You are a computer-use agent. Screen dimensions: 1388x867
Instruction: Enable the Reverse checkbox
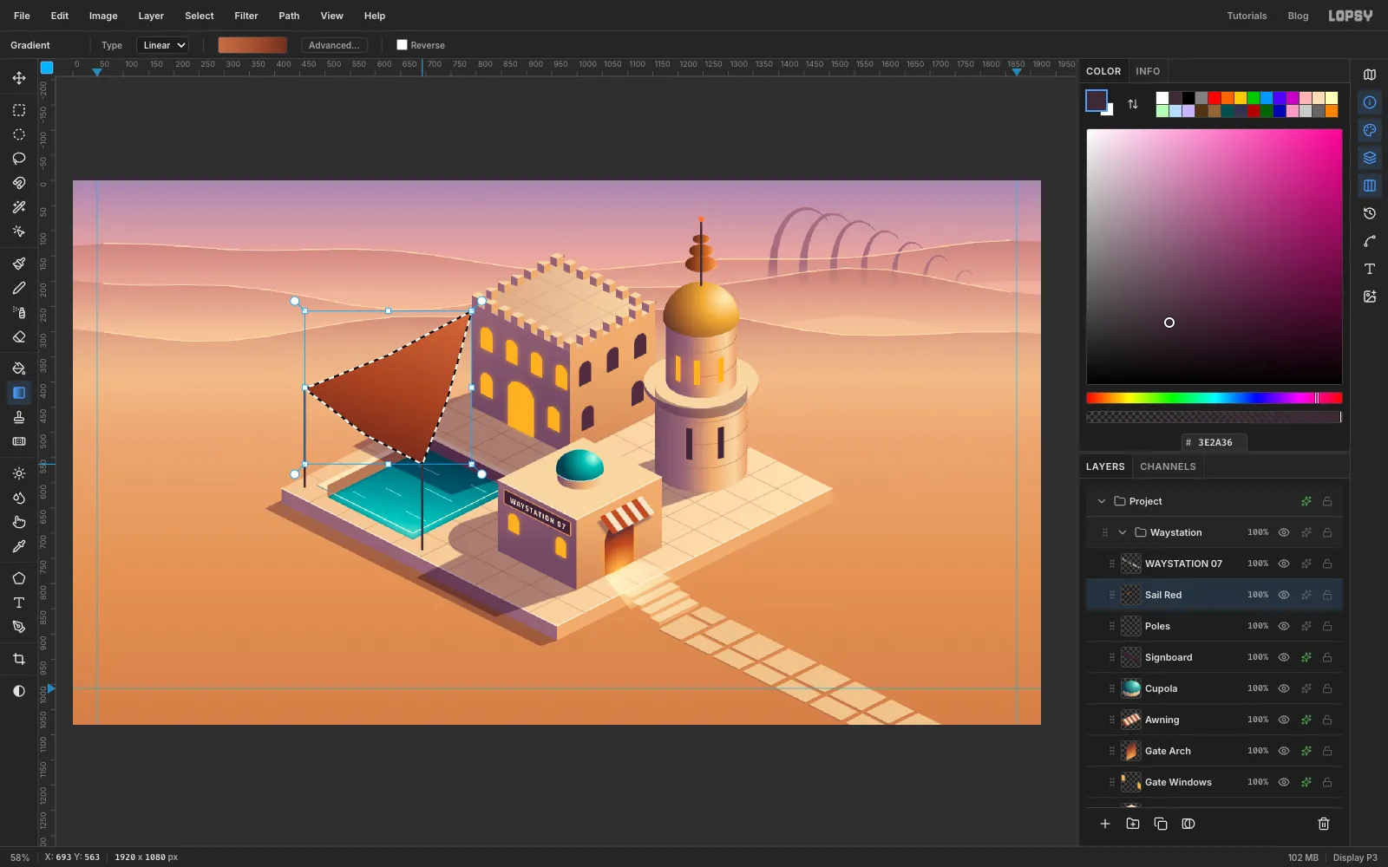click(x=402, y=45)
